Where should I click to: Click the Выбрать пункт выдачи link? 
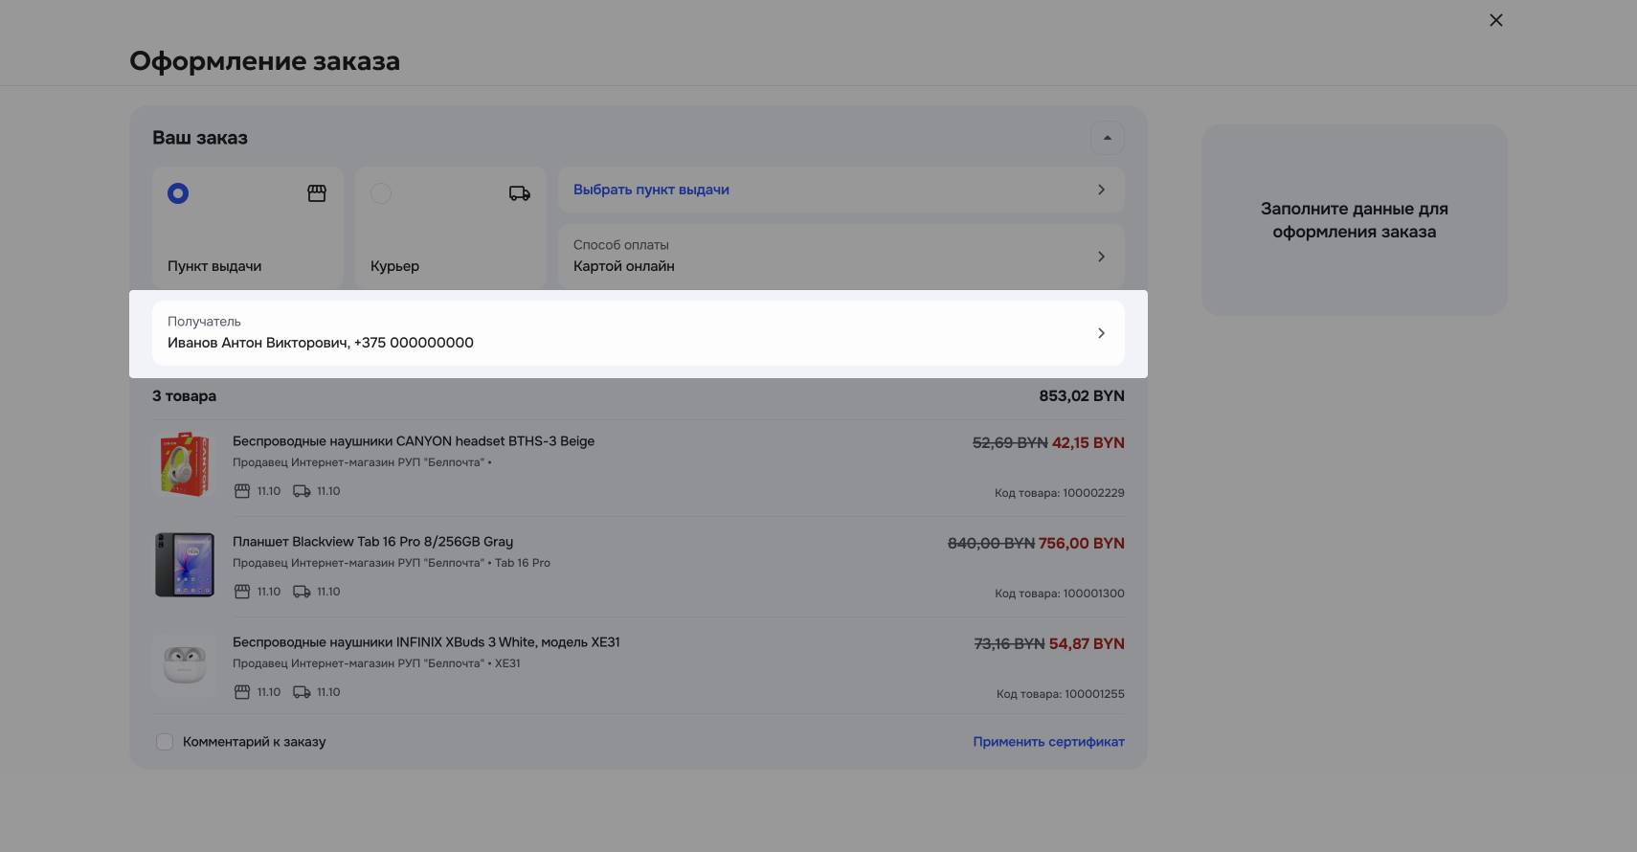651,190
